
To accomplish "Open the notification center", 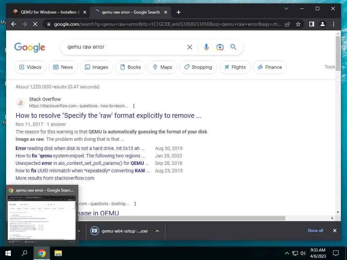I will pyautogui.click(x=336, y=253).
